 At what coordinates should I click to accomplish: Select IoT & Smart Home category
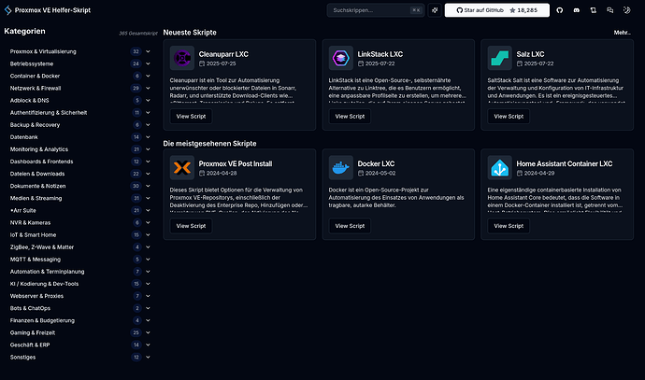[33, 235]
